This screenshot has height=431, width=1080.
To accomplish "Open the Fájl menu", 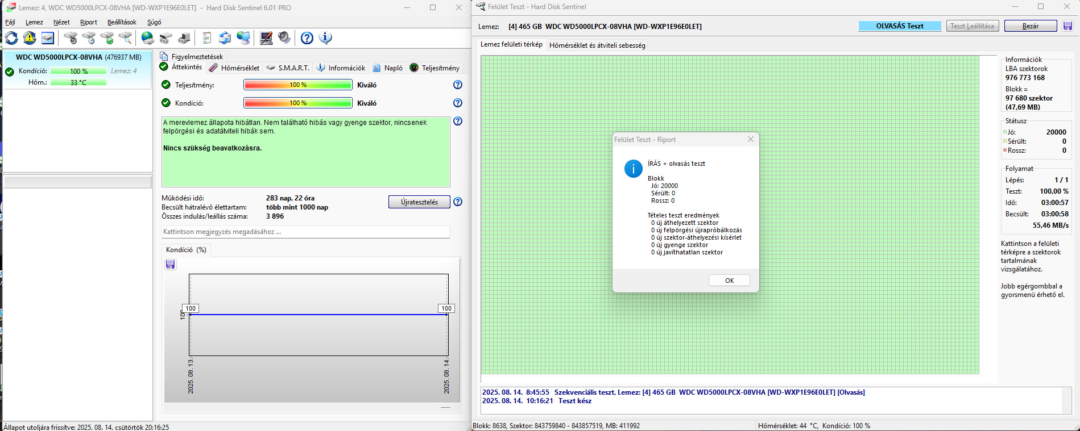I will point(10,22).
